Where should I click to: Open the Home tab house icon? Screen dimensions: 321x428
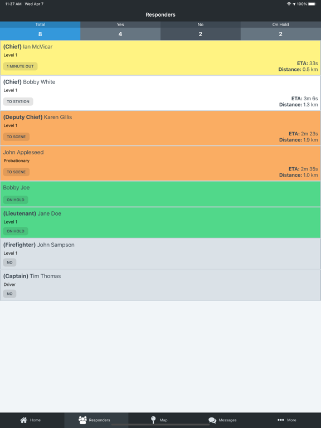24,420
